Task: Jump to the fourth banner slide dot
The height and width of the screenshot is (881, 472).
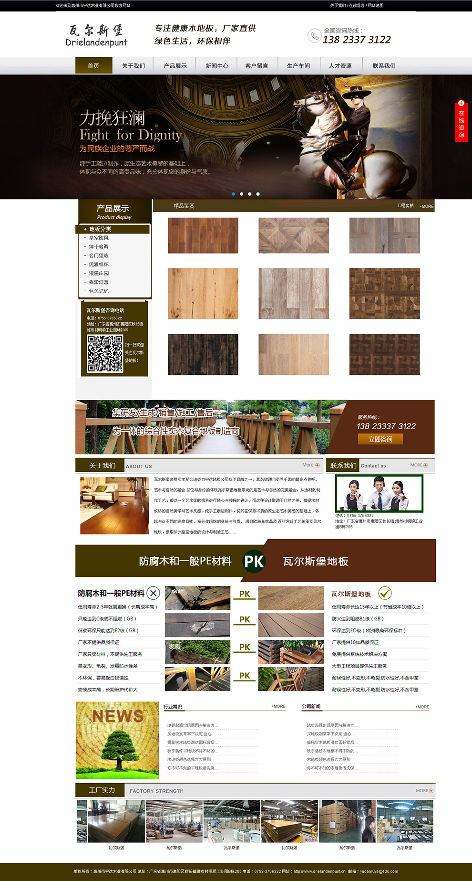Action: [x=258, y=194]
